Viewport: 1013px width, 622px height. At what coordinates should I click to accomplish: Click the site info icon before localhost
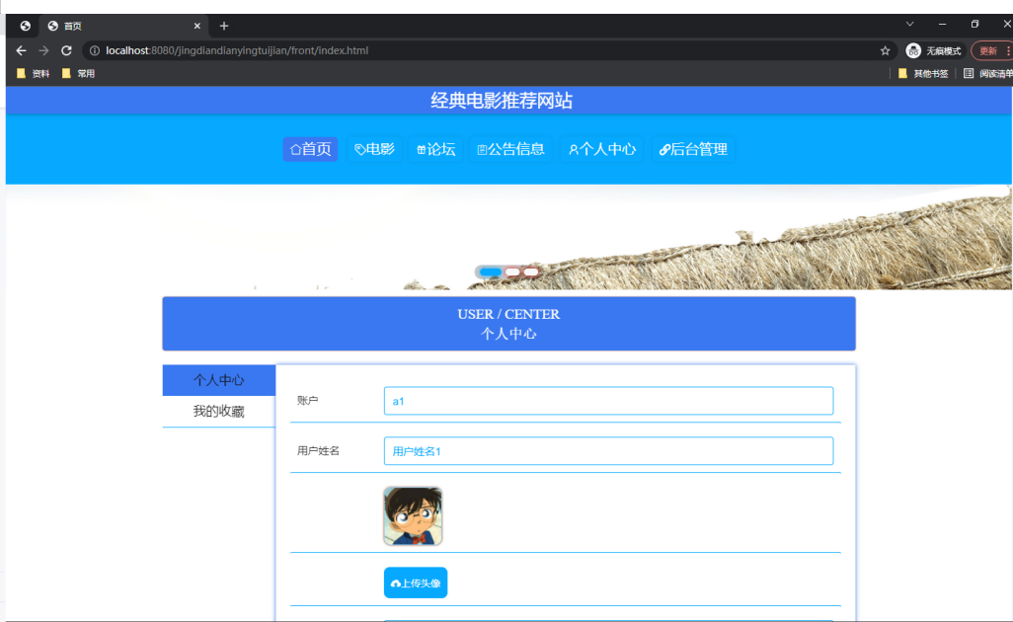95,50
